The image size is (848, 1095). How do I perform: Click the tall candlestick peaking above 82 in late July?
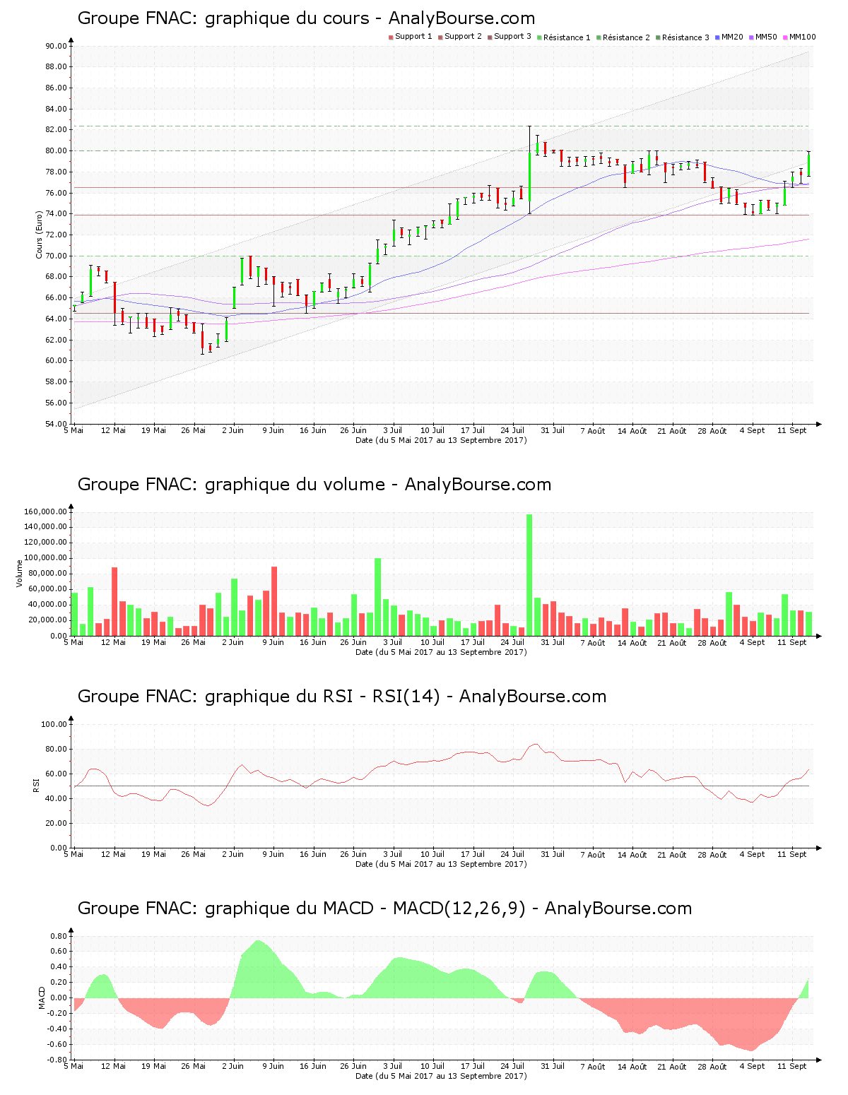(x=529, y=170)
